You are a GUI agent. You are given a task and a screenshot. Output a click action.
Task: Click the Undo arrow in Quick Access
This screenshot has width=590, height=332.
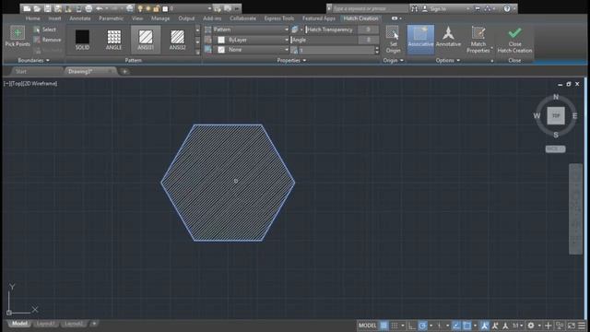coord(100,8)
